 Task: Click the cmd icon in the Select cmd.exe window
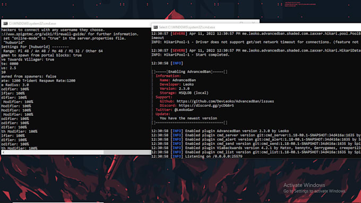click(156, 27)
